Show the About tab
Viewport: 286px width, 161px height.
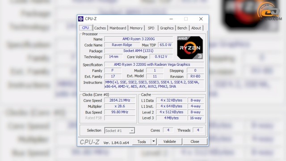pos(196,28)
